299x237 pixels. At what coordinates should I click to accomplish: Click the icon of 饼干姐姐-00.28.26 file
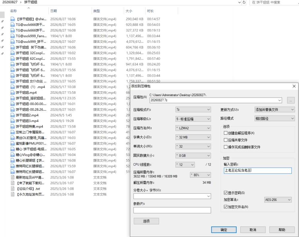point(13,110)
